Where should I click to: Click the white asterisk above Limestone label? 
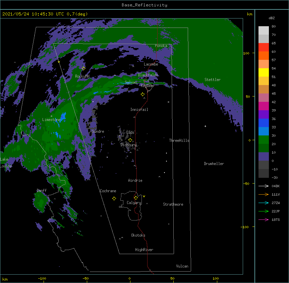point(51,116)
